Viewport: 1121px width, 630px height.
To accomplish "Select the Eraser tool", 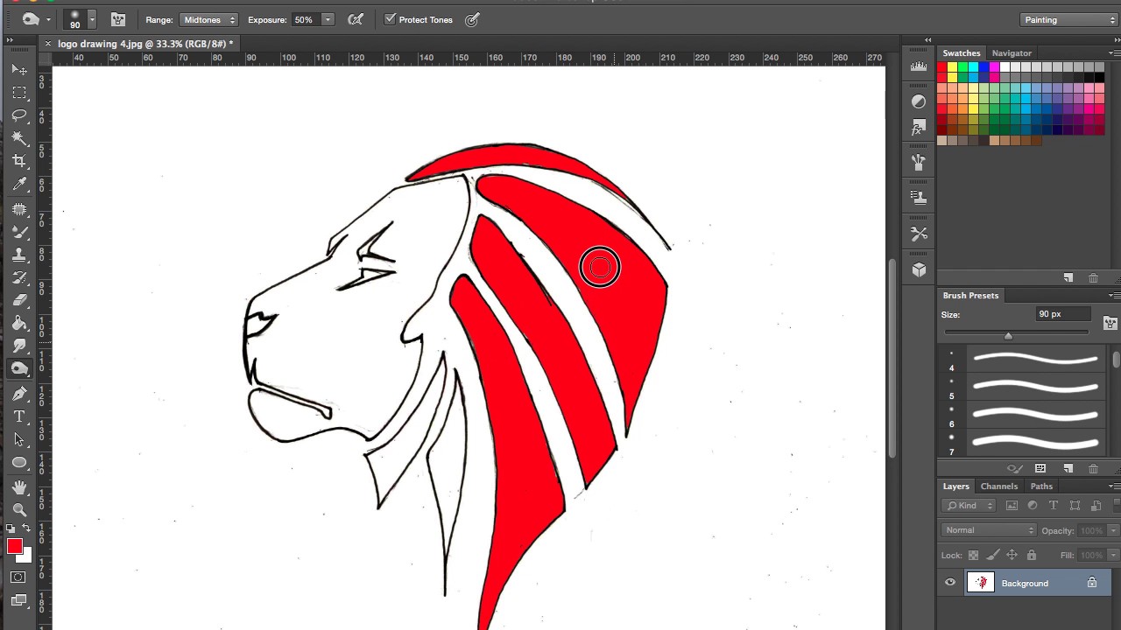I will click(x=19, y=300).
